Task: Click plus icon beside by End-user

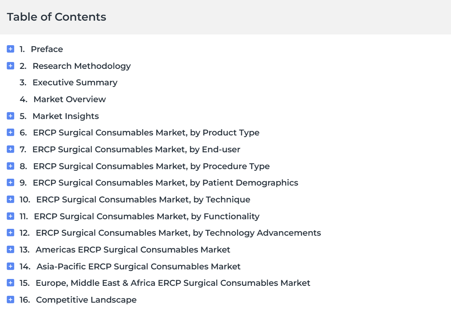Action: pos(10,149)
